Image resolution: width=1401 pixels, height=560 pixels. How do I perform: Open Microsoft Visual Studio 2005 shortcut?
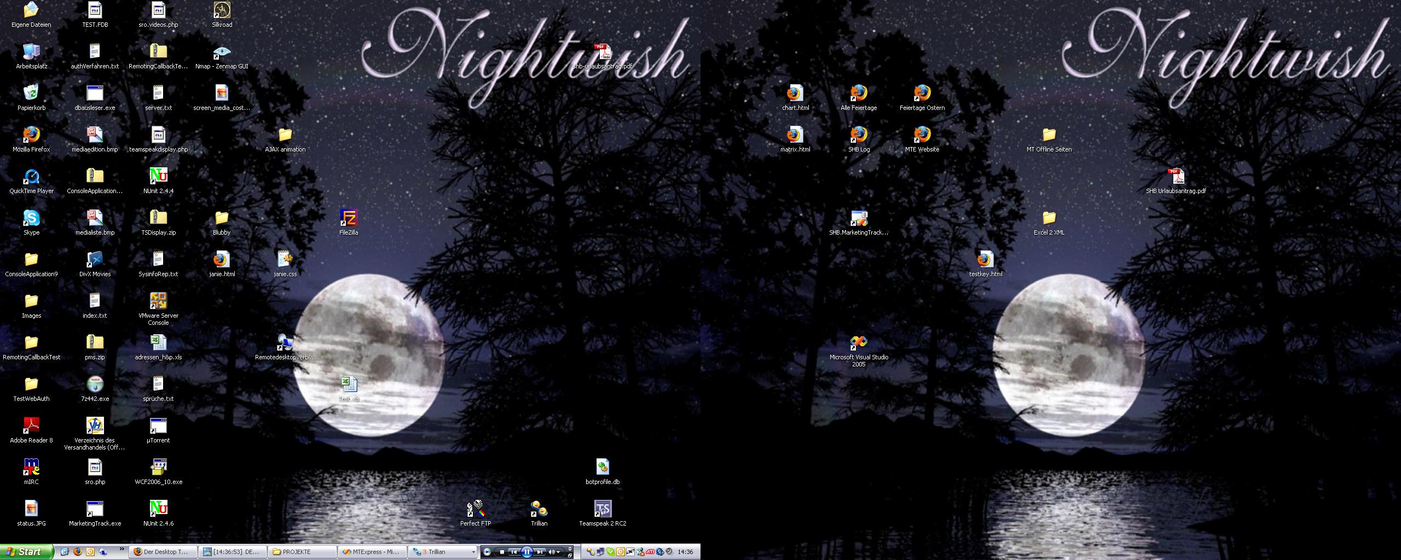tap(859, 343)
